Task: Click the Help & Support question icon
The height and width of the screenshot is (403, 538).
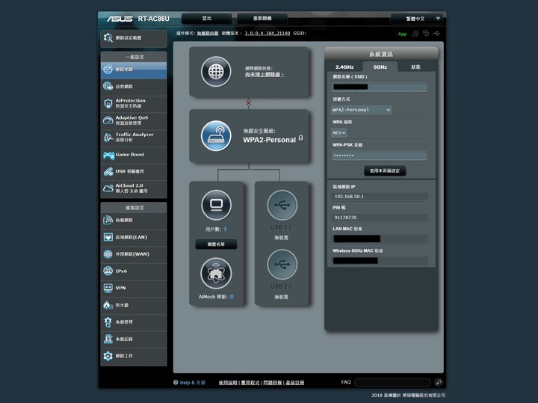Action: pos(176,382)
